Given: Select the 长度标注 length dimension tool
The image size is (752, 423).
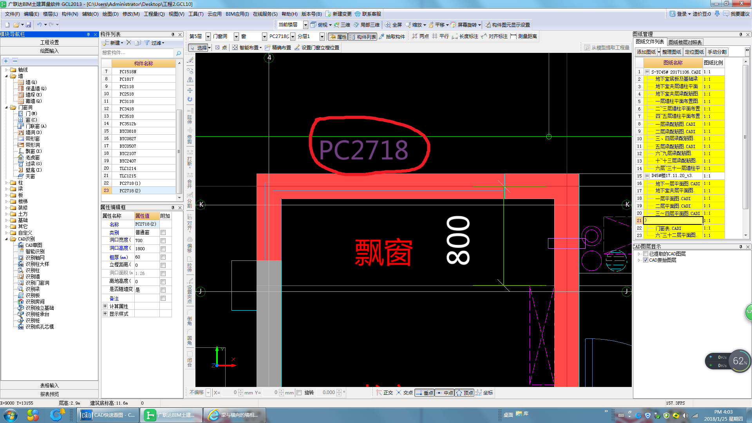Looking at the screenshot, I should coord(465,36).
